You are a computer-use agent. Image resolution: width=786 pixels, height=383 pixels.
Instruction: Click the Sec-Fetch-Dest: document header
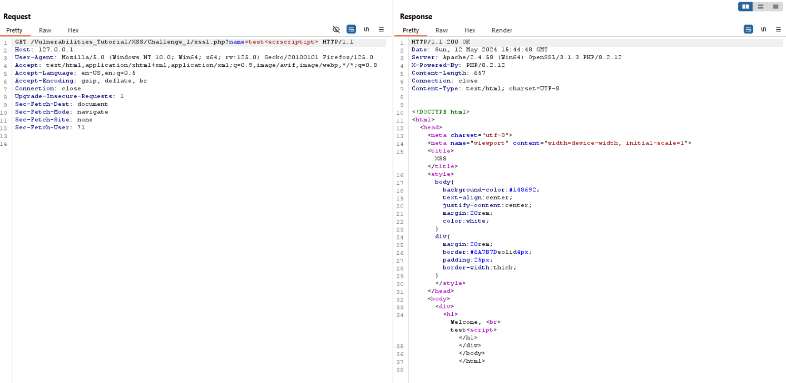(62, 104)
